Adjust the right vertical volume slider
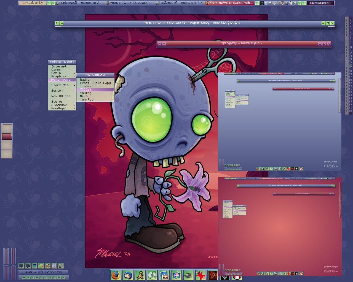This screenshot has height=282, width=353. pos(14,265)
